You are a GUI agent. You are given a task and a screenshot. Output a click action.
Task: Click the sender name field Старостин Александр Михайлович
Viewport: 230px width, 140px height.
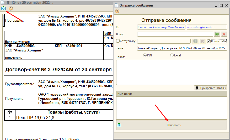(161, 27)
